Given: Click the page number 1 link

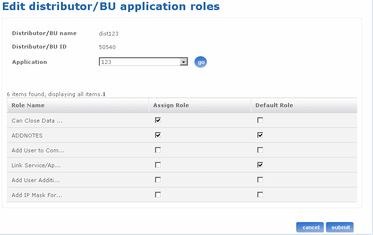Looking at the screenshot, I should [104, 94].
